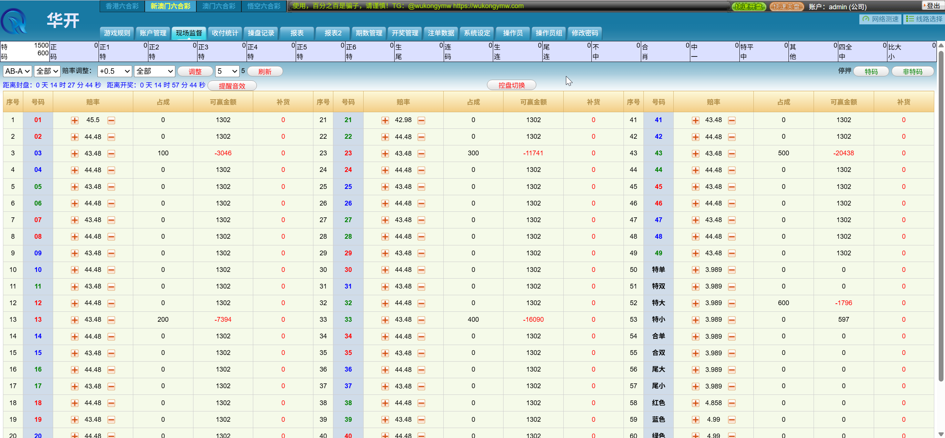Switch to 香港六合彩 tab
Viewport: 945px width, 438px height.
click(122, 6)
